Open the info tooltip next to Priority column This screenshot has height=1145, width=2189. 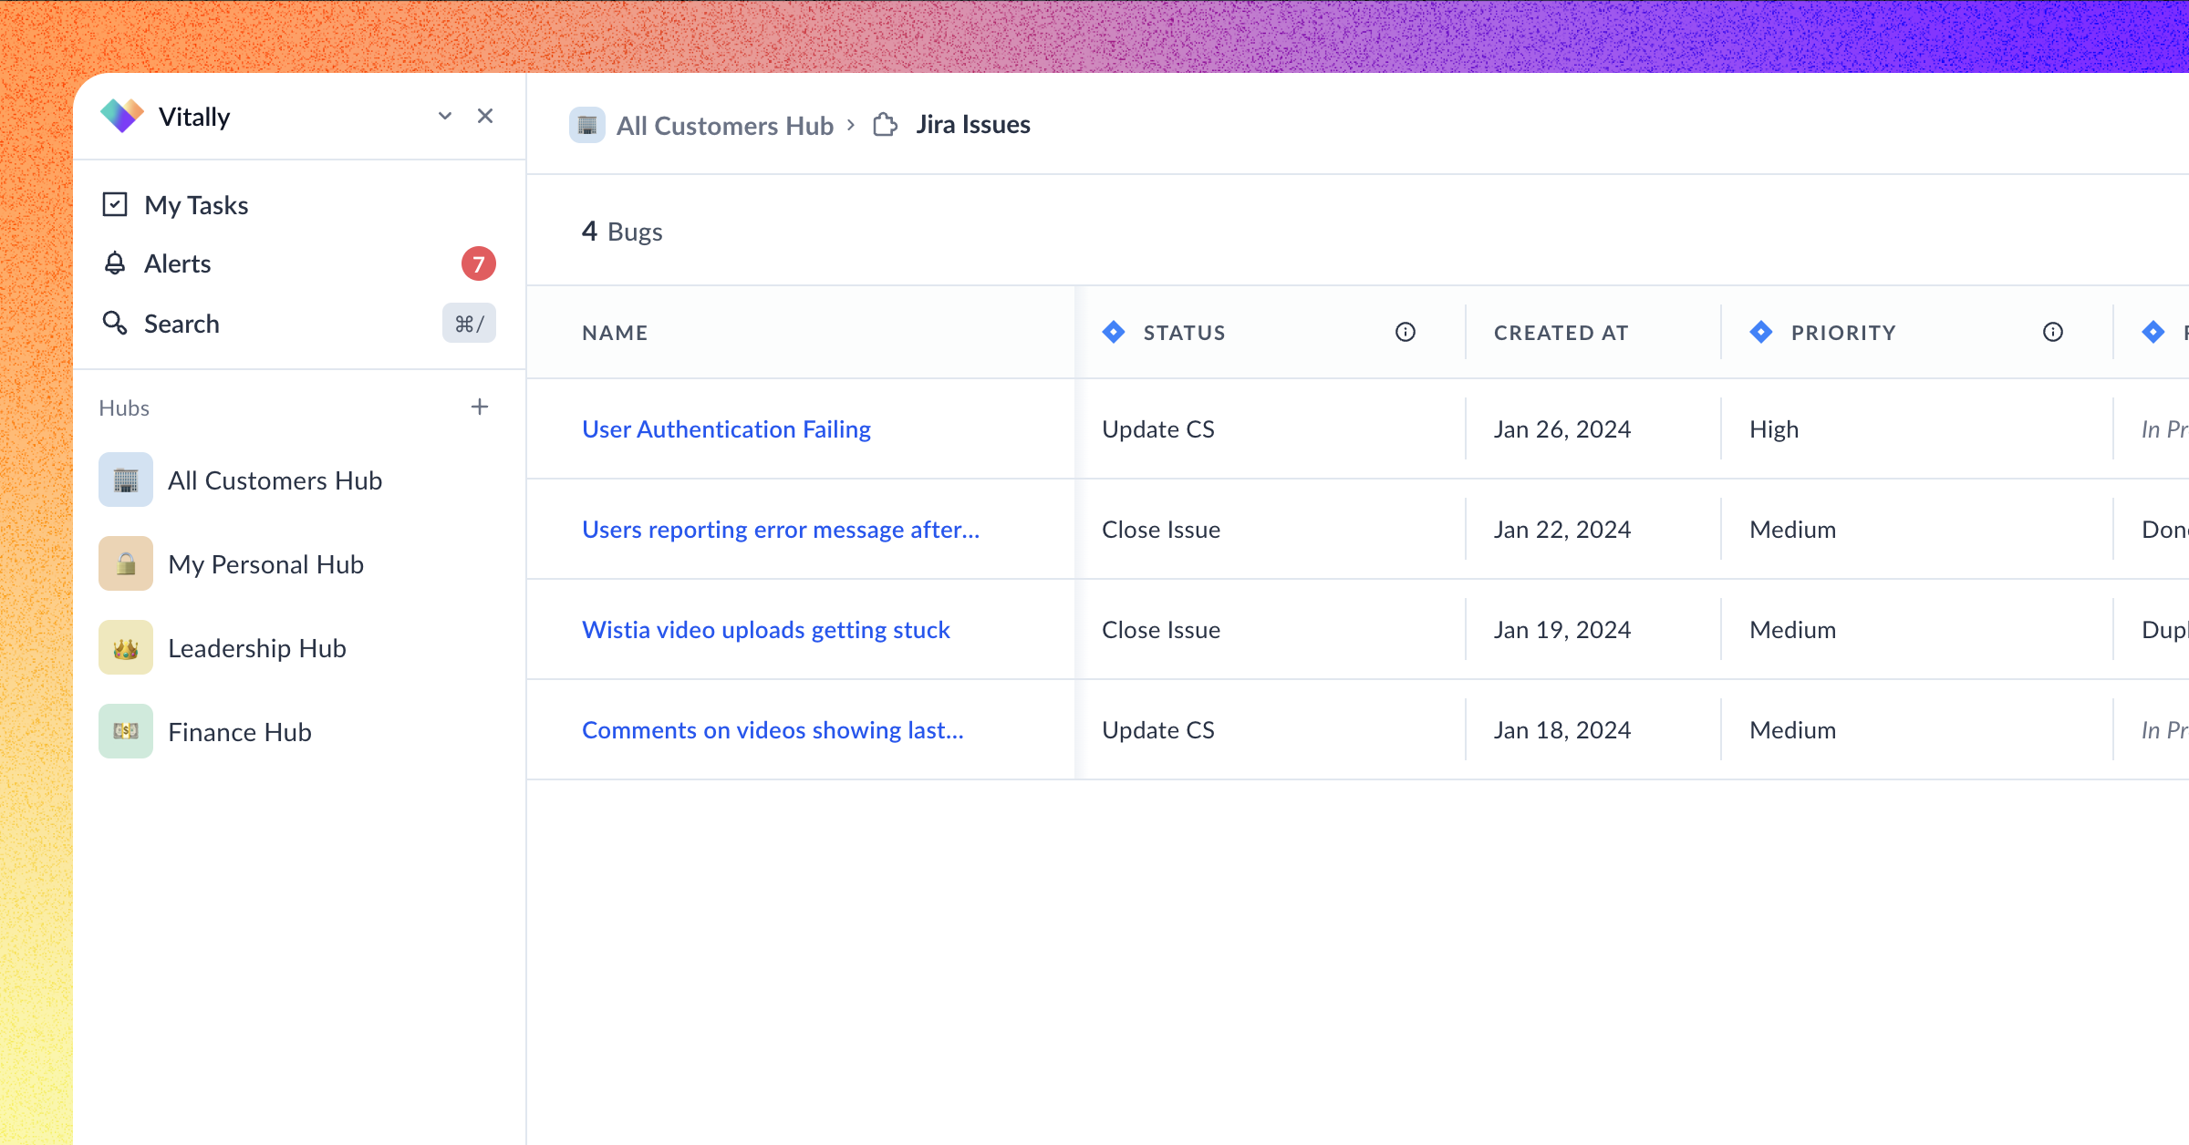[2052, 332]
